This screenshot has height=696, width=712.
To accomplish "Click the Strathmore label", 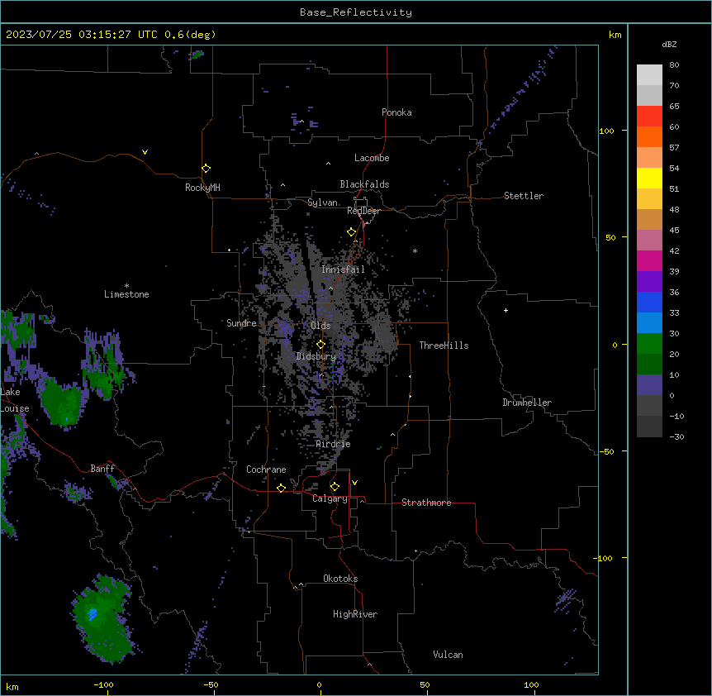I will (x=426, y=503).
